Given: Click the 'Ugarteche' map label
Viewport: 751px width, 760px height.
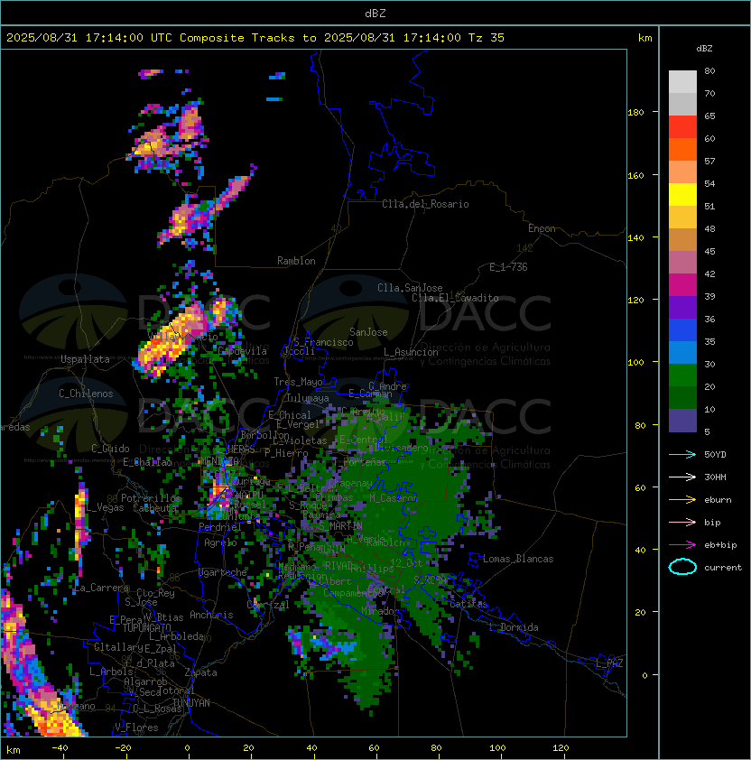Looking at the screenshot, I should (x=223, y=572).
